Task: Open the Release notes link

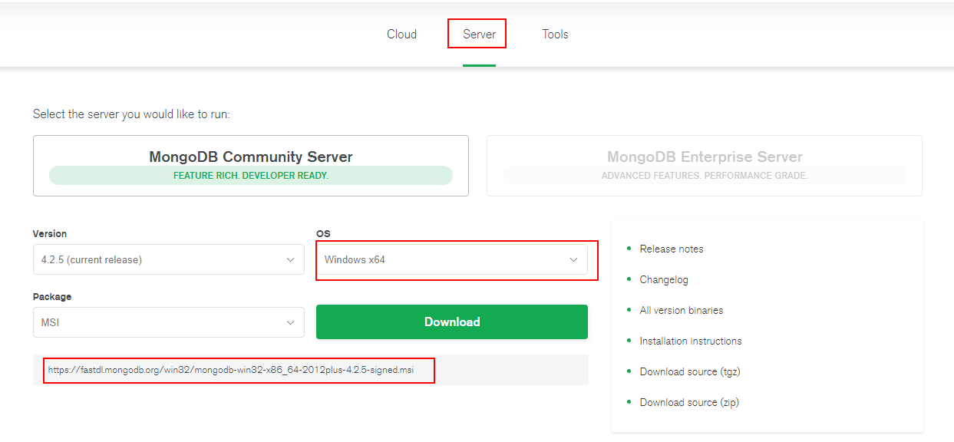Action: (672, 249)
